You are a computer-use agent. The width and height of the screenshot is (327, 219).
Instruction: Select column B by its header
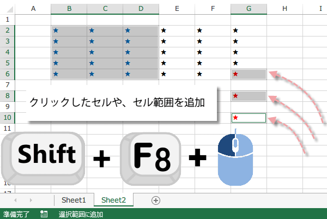(69, 9)
